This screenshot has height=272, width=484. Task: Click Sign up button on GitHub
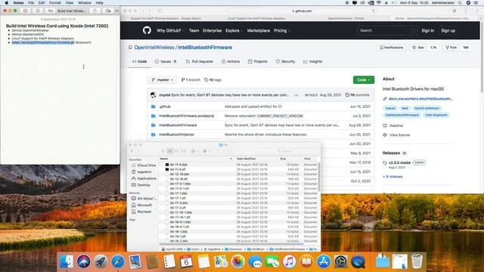pos(448,30)
